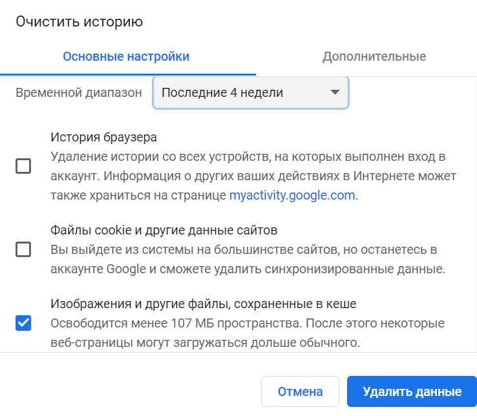Follow the myactivity.google.com link
This screenshot has height=416, width=477.
[x=292, y=195]
